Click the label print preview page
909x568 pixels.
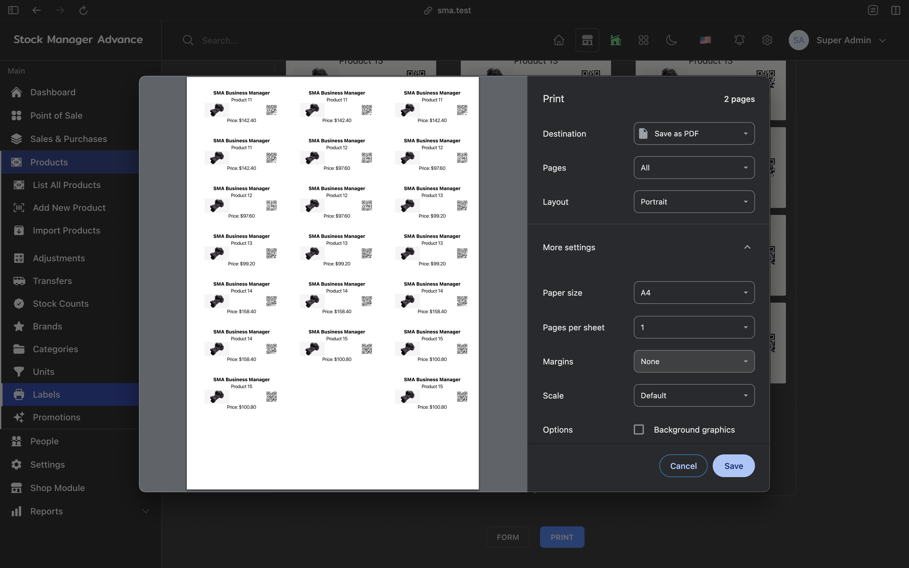(x=332, y=283)
